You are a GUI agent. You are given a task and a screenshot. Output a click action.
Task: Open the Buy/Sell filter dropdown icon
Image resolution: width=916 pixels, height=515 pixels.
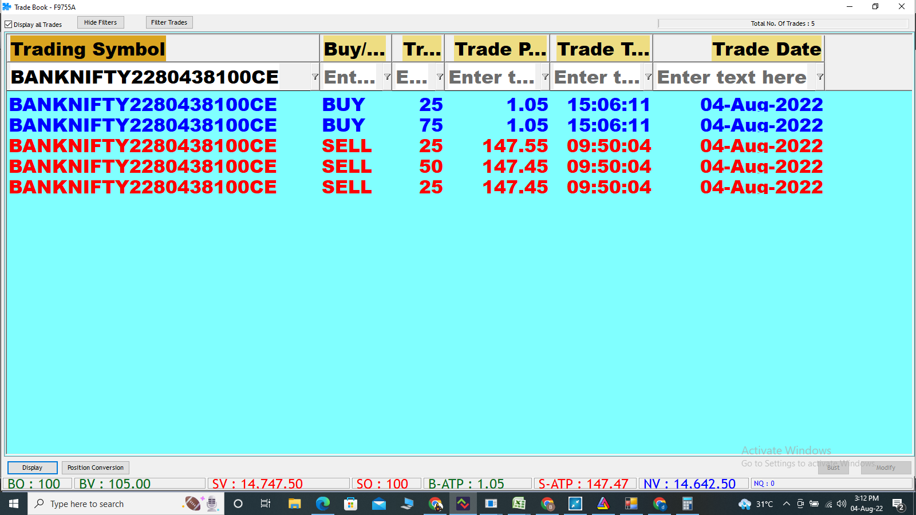click(387, 77)
